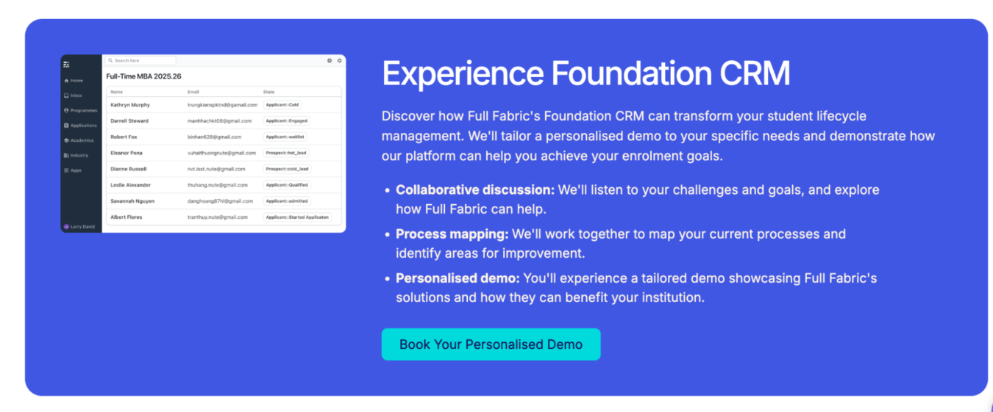Click the Prospect::hot_lead state badge
Screen dimensions: 993x412
[287, 153]
